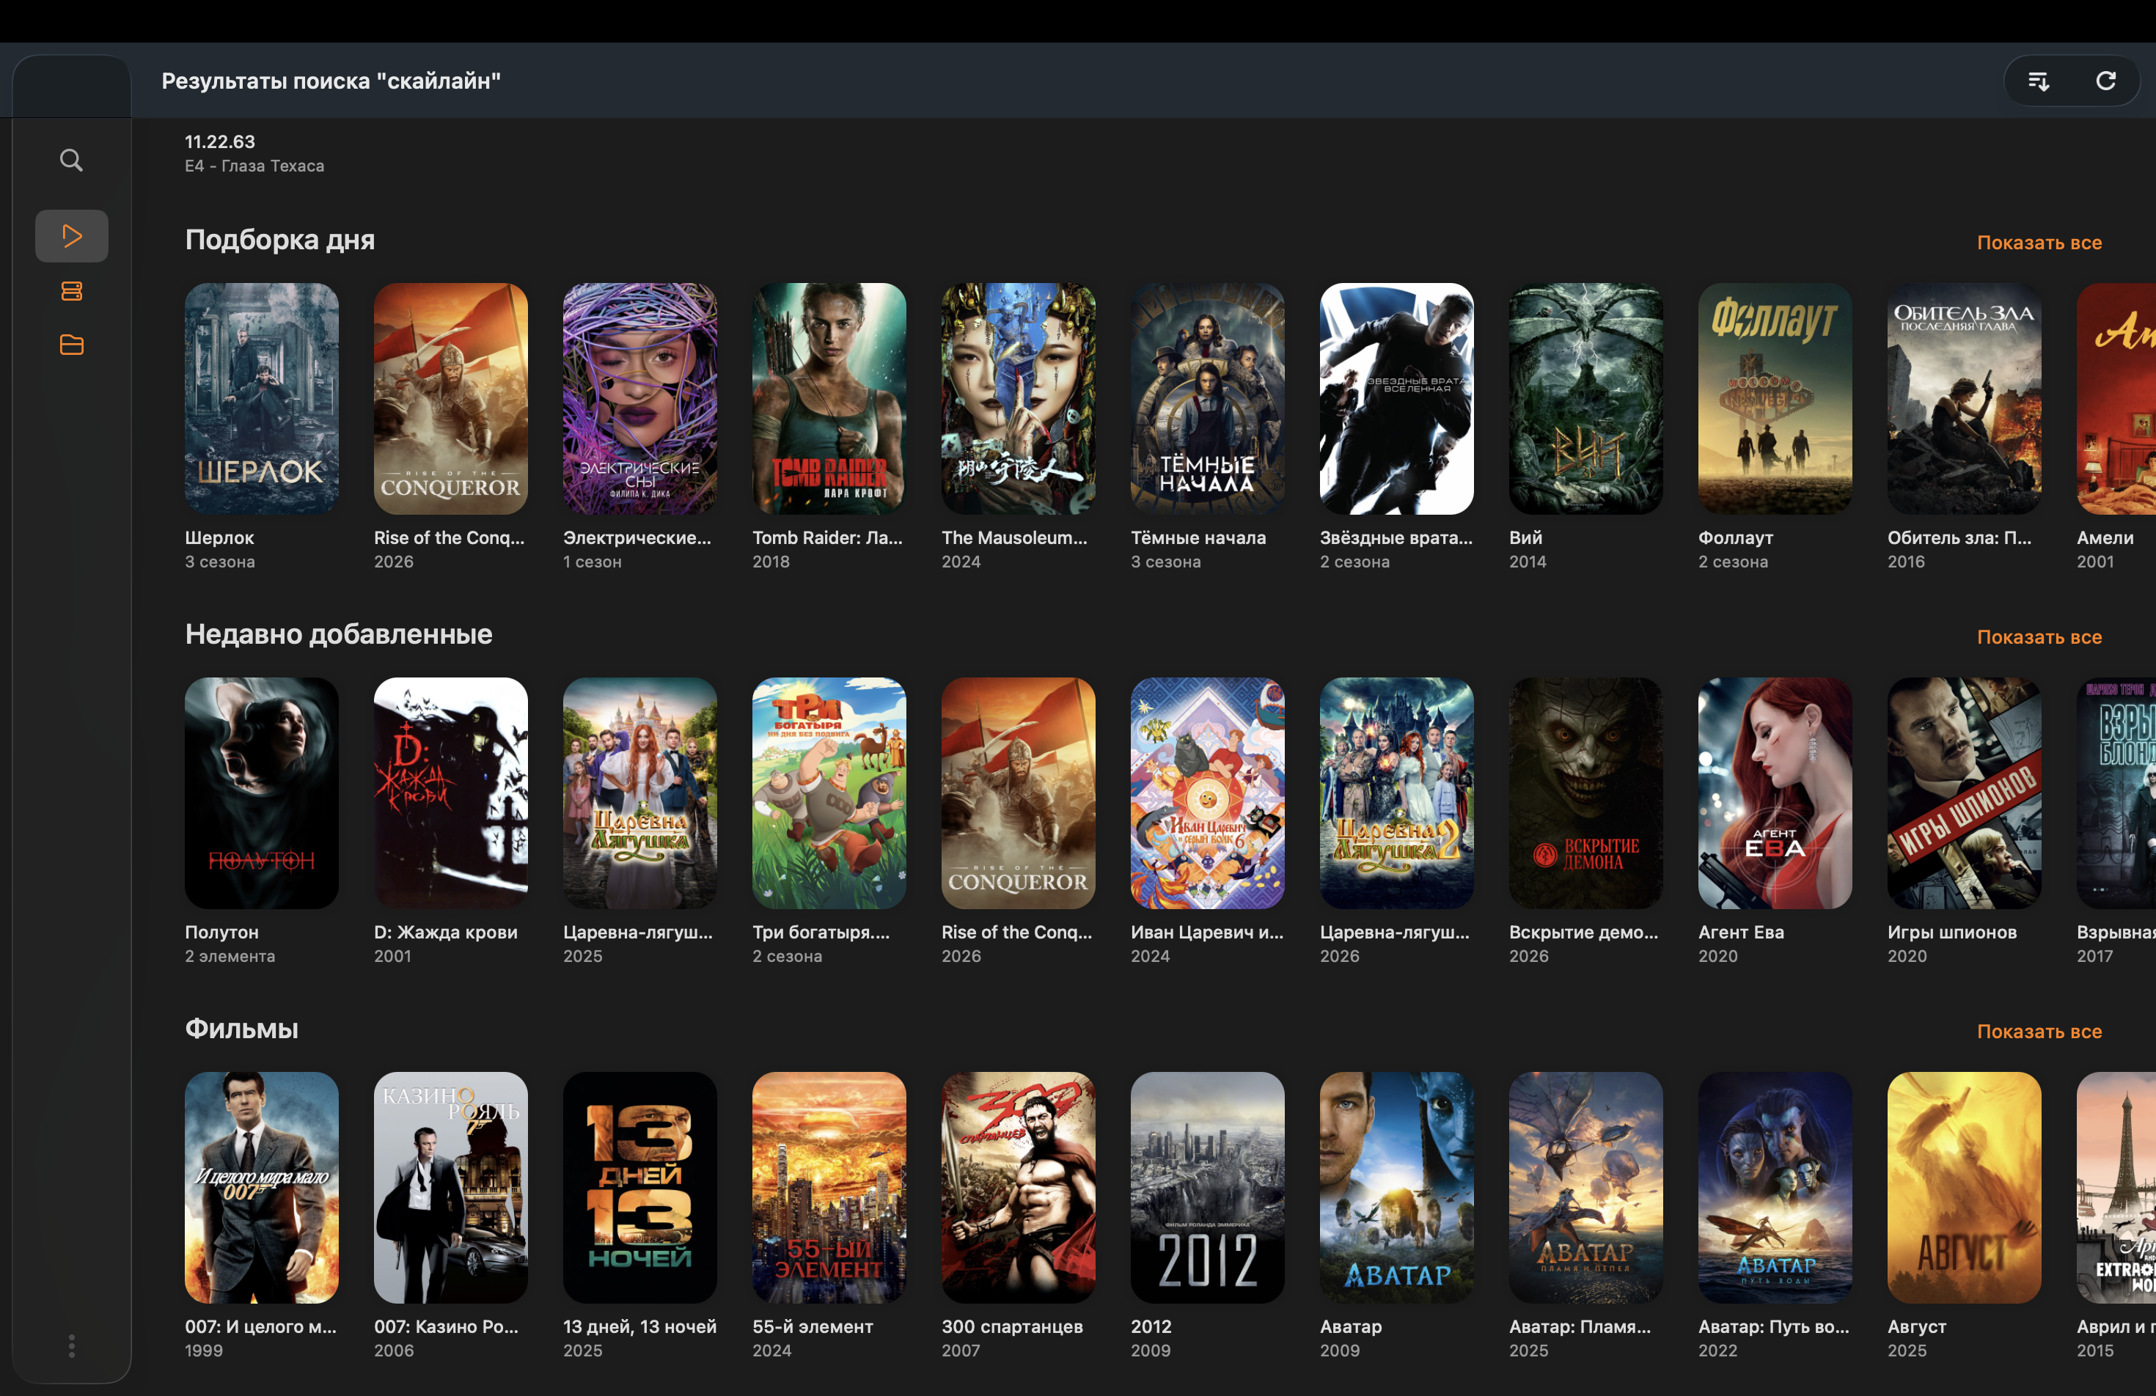This screenshot has height=1396, width=2156.
Task: Click the Шерлок title label
Action: click(219, 537)
